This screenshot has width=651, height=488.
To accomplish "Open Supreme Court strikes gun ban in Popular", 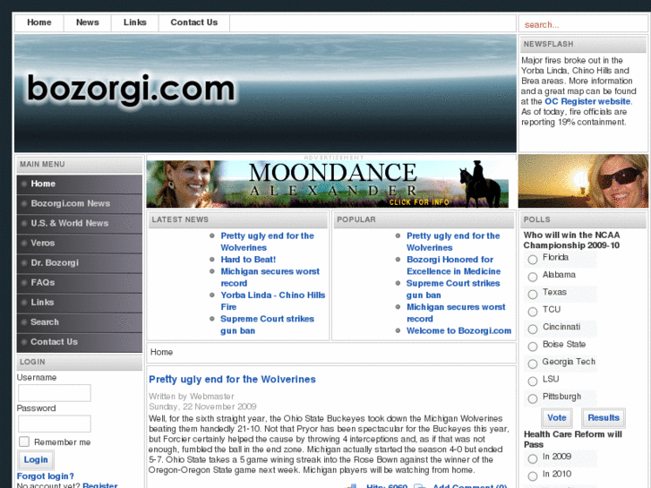I will [453, 289].
